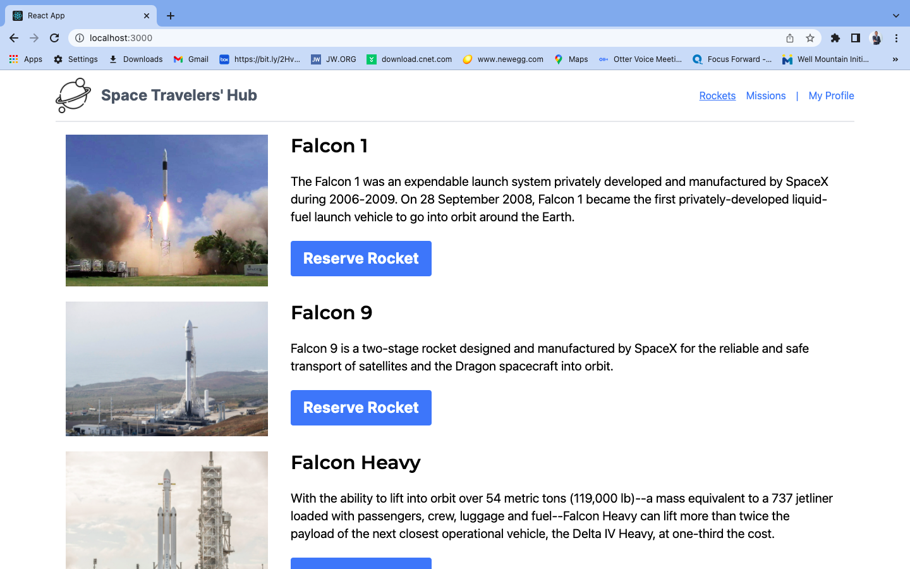The height and width of the screenshot is (569, 910).
Task: Open the My Profile nav link
Action: 831,95
